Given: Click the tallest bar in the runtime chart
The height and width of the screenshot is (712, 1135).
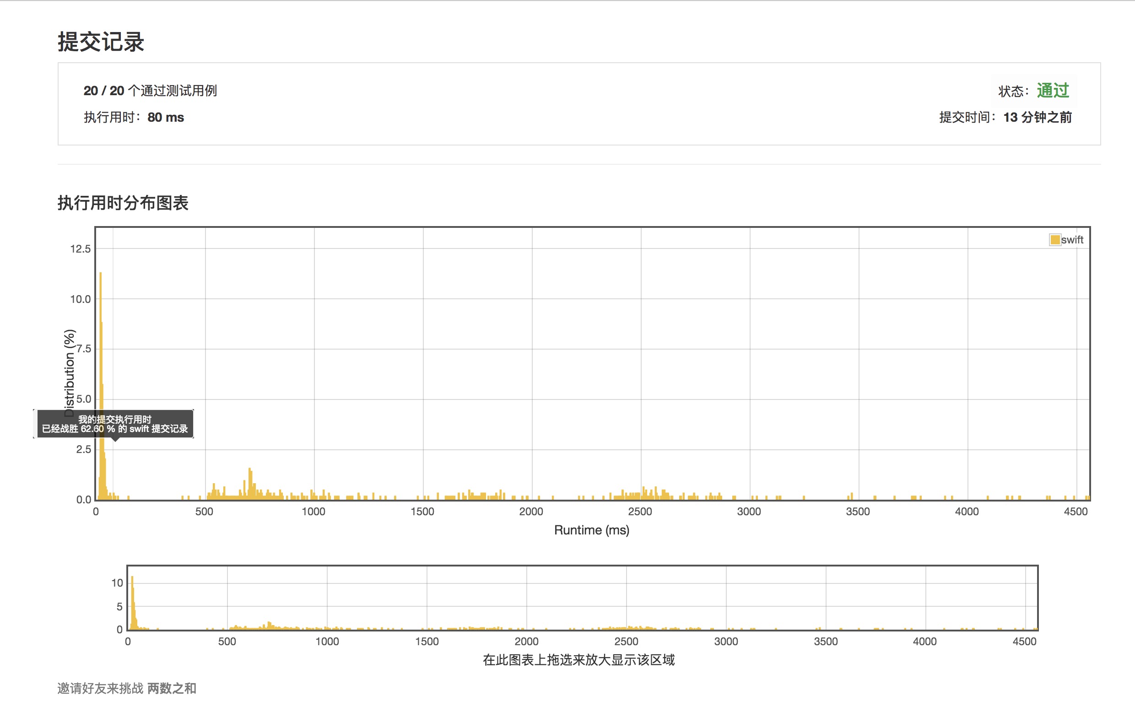Looking at the screenshot, I should [100, 385].
